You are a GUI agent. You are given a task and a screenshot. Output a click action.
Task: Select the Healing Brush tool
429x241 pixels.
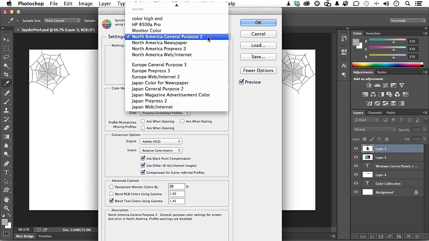point(6,93)
